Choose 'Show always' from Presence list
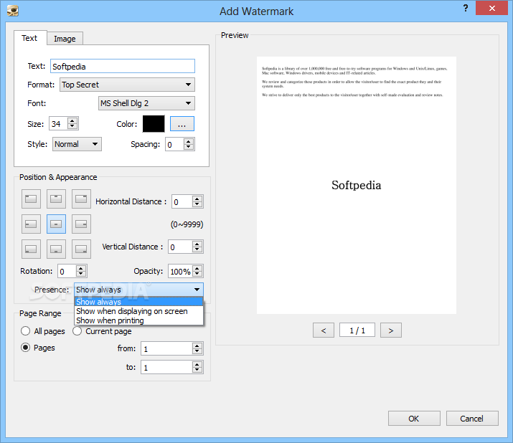The image size is (513, 443). pyautogui.click(x=138, y=302)
